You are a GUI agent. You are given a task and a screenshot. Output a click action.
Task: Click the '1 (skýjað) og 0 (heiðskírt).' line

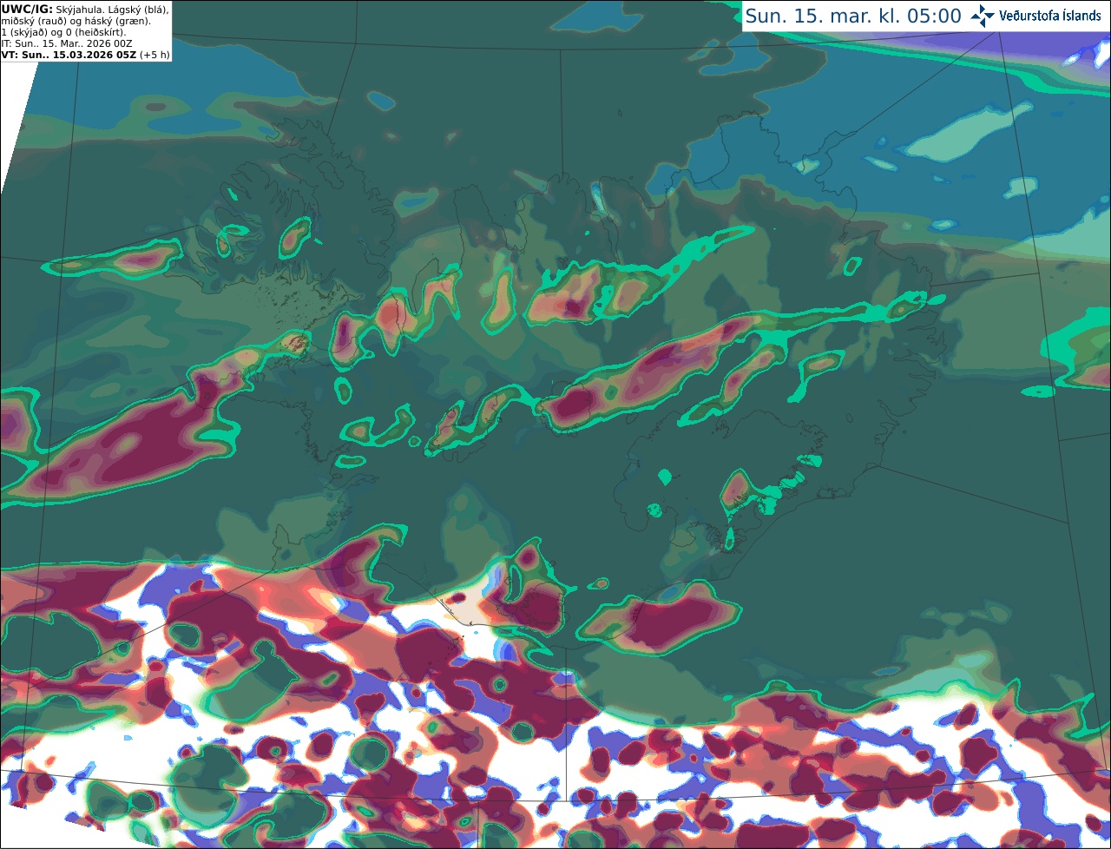click(63, 32)
